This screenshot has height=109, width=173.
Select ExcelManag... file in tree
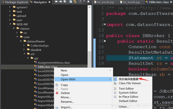pos(46,88)
